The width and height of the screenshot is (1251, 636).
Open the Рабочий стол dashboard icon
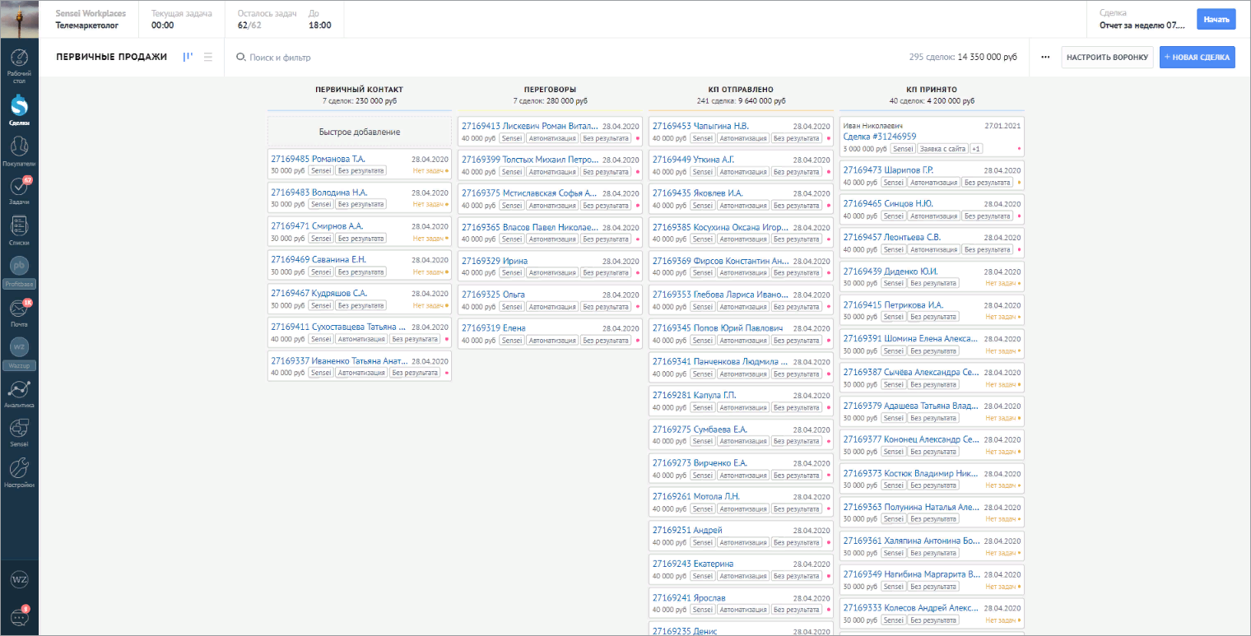coord(19,65)
